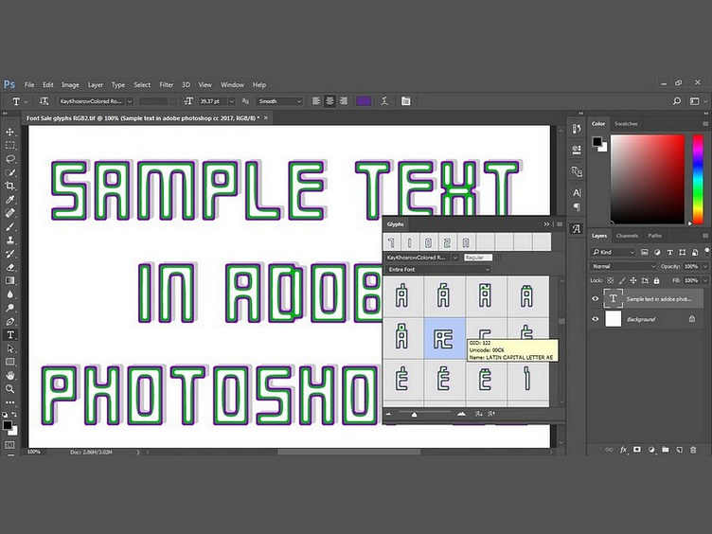Click the Add layer style fx icon
The height and width of the screenshot is (534, 712).
(624, 449)
